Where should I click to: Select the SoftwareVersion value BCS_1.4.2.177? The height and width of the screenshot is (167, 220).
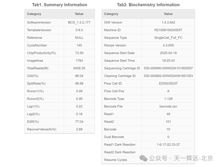(x=79, y=22)
